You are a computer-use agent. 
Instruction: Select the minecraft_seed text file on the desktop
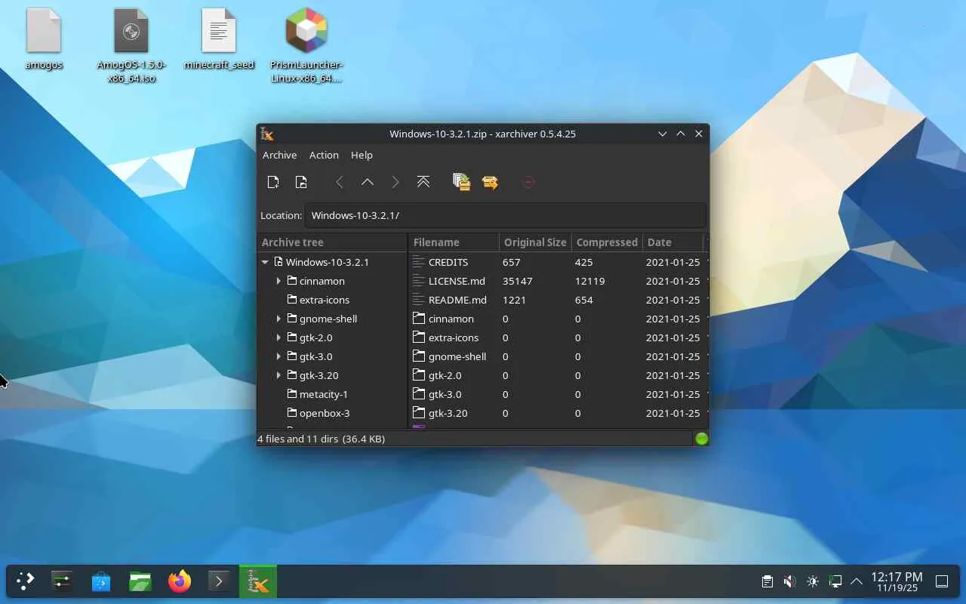pyautogui.click(x=219, y=39)
